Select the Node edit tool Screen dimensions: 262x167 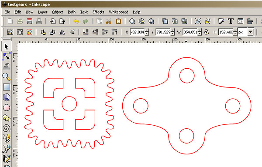7,57
